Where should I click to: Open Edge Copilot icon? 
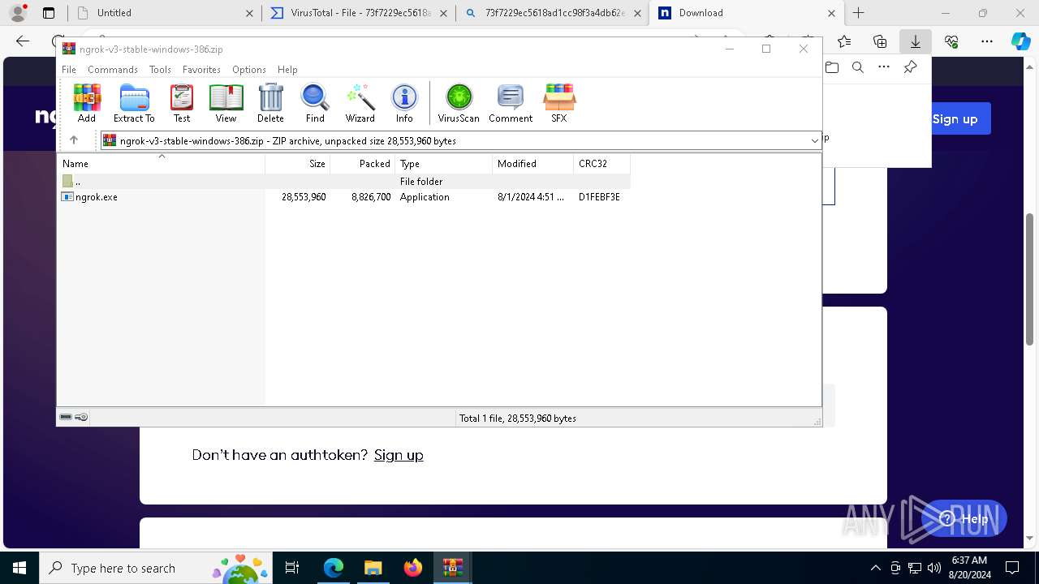click(1020, 41)
